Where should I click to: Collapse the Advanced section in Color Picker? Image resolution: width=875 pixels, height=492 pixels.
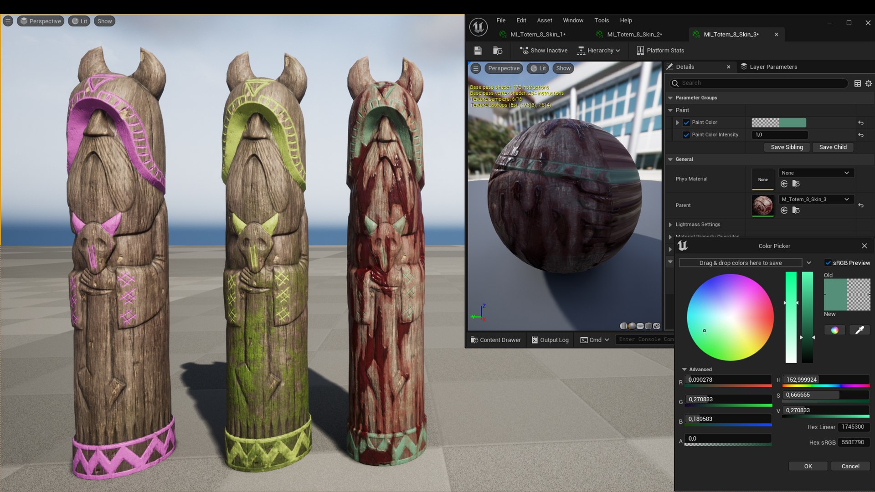pos(684,369)
